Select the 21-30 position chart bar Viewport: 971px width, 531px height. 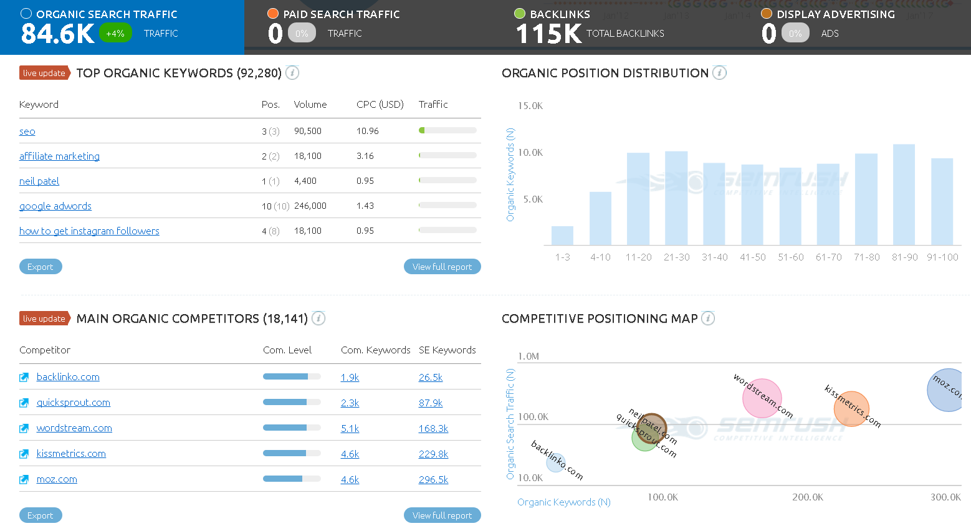click(x=676, y=198)
